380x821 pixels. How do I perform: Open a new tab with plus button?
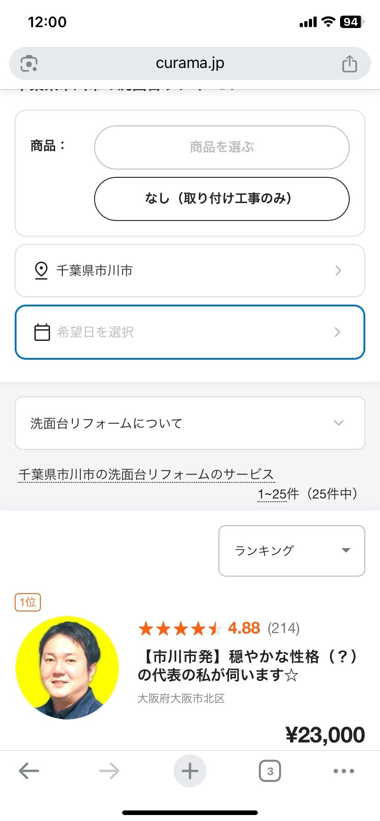[x=190, y=771]
